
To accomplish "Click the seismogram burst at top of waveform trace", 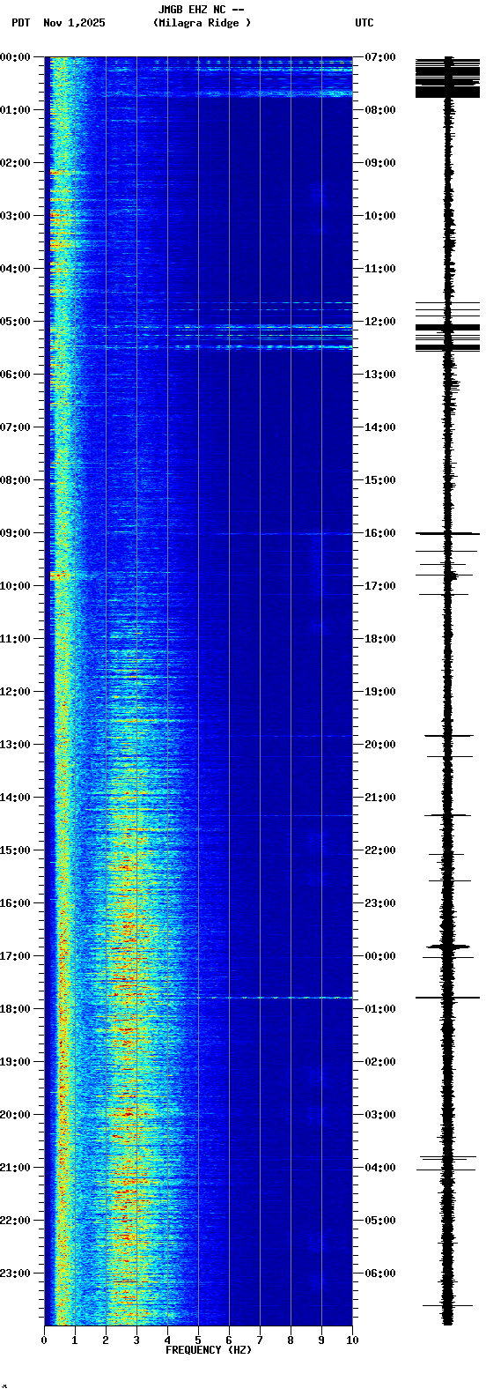I will pos(448,77).
